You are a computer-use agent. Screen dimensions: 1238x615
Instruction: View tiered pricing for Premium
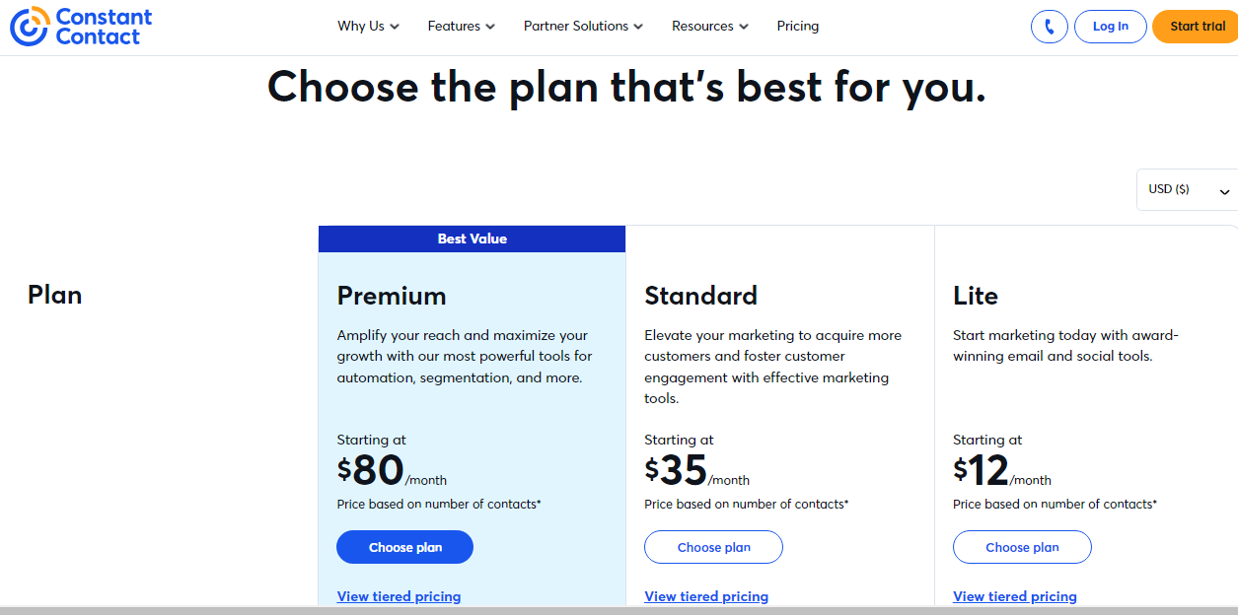399,596
